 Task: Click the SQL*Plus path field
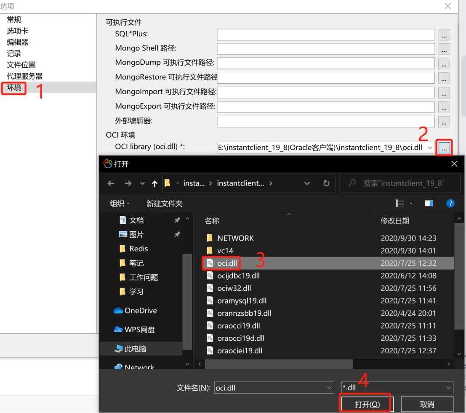click(x=326, y=34)
